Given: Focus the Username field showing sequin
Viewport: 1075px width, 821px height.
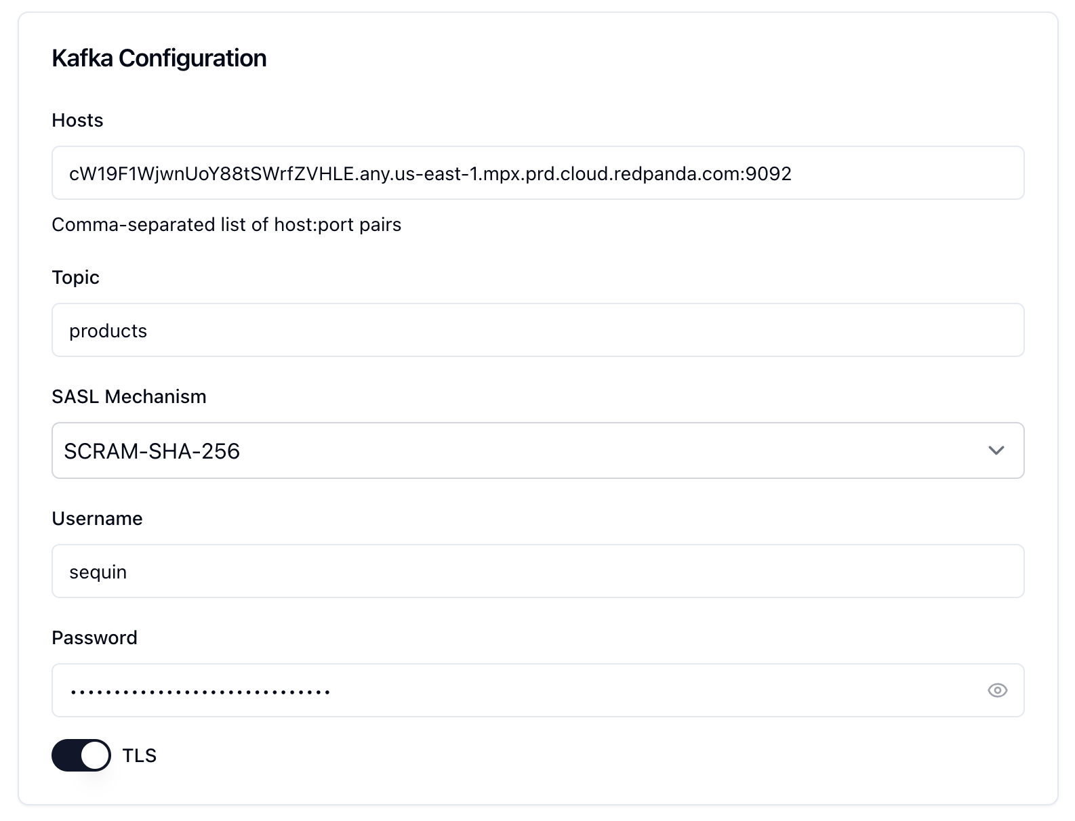Looking at the screenshot, I should (537, 571).
